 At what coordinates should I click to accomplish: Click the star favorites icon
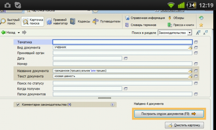[x=201, y=25]
